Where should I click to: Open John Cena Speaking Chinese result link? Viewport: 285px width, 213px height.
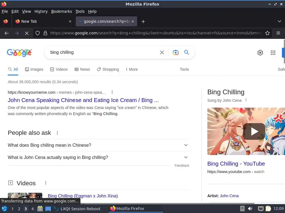pos(83,100)
